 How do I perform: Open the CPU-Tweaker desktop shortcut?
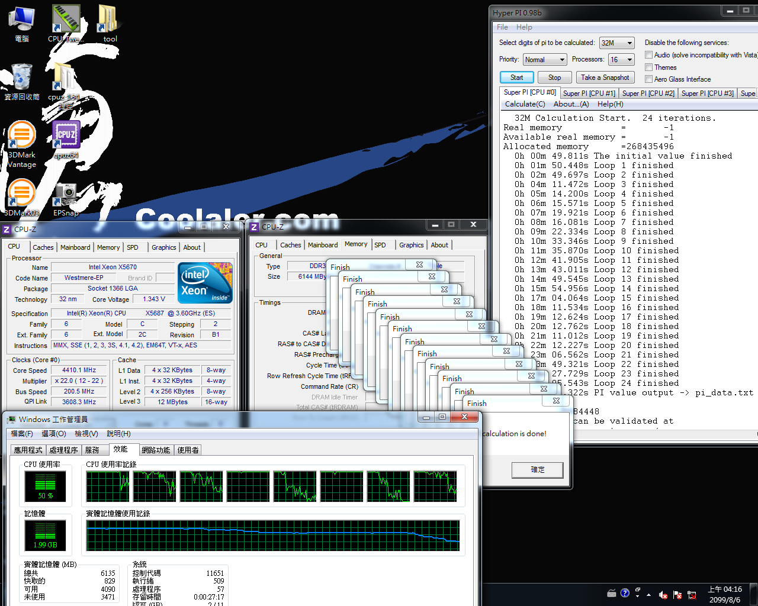[x=65, y=20]
